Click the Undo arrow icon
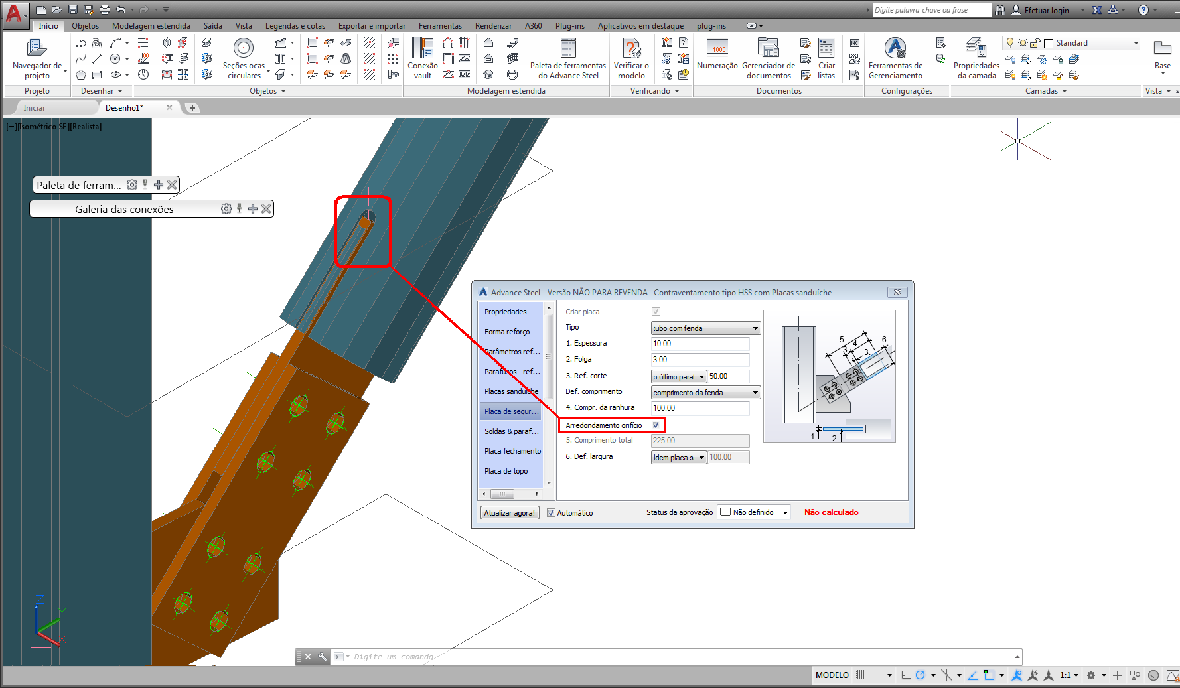The height and width of the screenshot is (688, 1180). tap(121, 9)
